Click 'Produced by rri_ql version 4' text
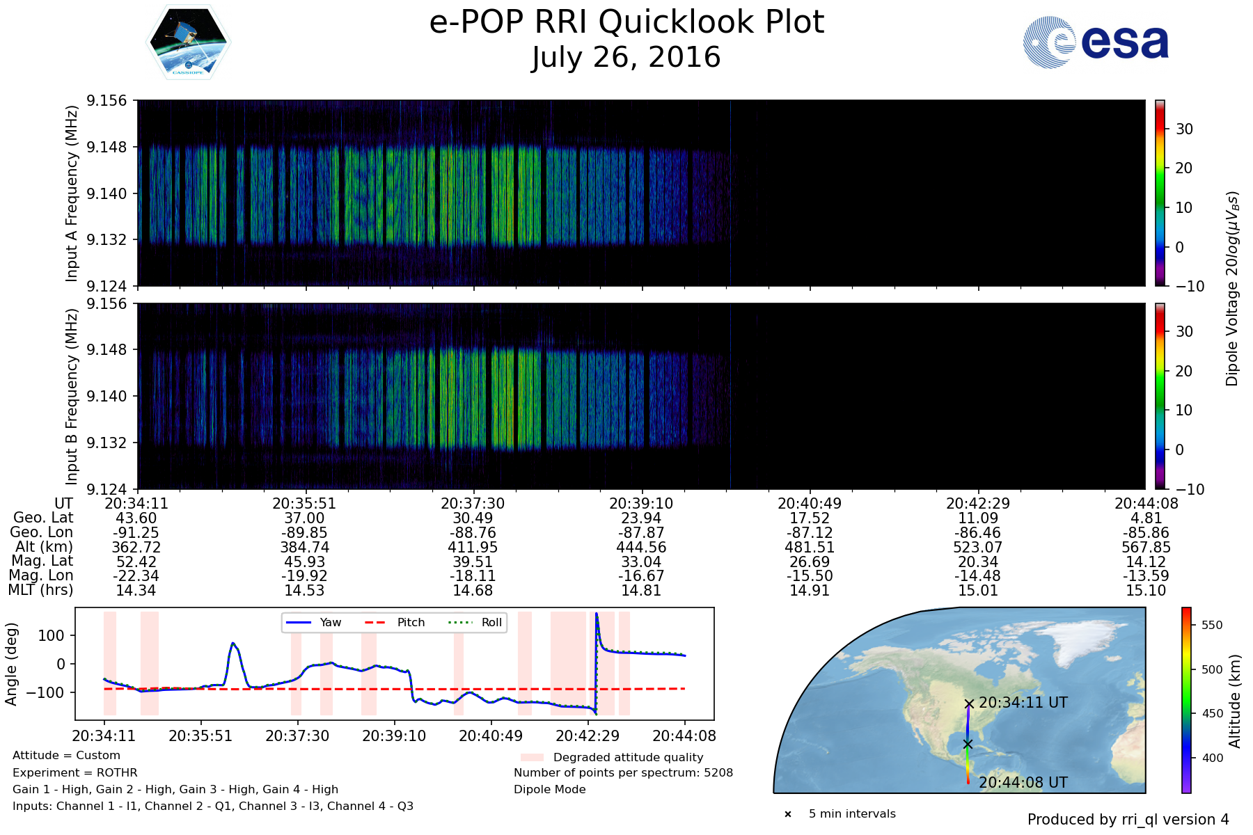Image resolution: width=1253 pixels, height=835 pixels. pos(1128,820)
